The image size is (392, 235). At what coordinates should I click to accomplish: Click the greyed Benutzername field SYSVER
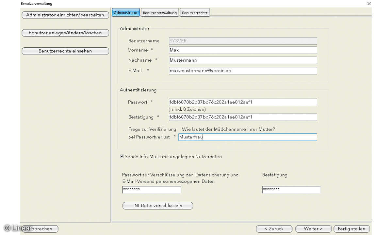click(x=243, y=41)
